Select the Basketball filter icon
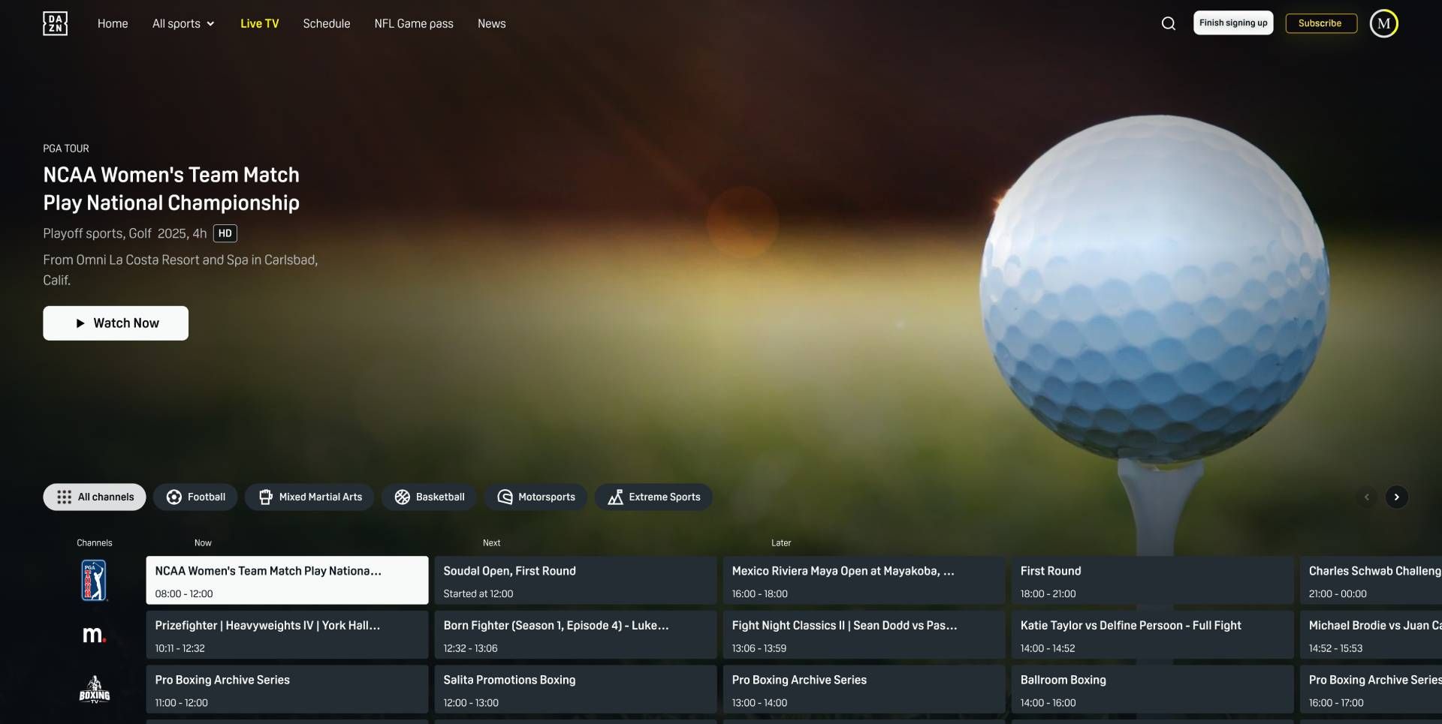Screen dimensions: 1442x724 coord(403,497)
